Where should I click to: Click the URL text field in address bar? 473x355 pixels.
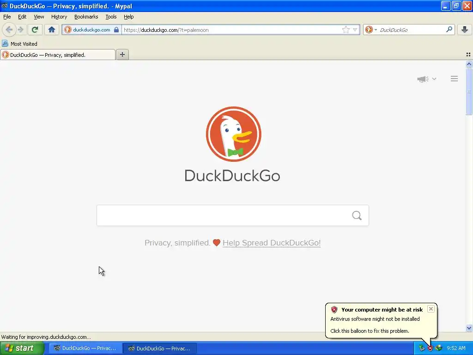coord(231,30)
